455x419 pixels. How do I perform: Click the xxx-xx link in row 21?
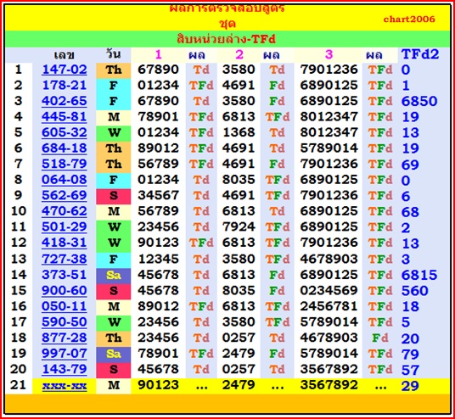point(65,386)
